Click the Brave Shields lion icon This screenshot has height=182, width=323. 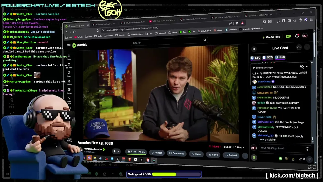[x=237, y=23]
